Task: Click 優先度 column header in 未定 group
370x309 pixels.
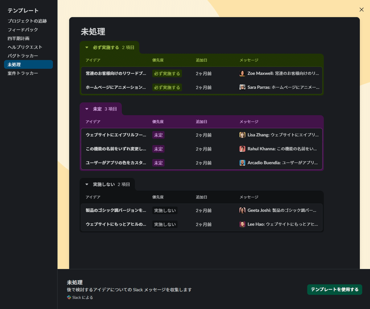Action: pyautogui.click(x=158, y=122)
